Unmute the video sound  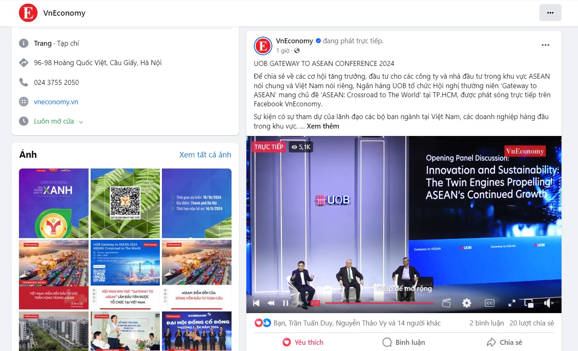[x=548, y=303]
